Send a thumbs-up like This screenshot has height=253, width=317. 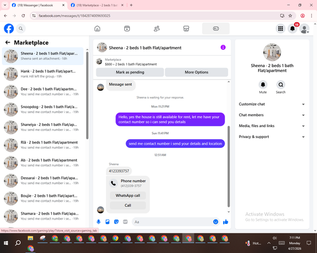226,222
